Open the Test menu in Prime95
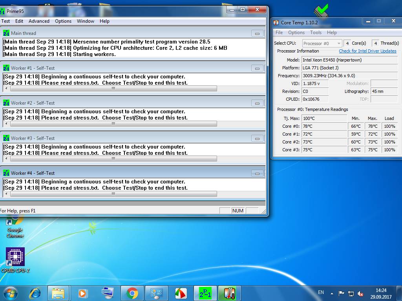 pyautogui.click(x=5, y=21)
